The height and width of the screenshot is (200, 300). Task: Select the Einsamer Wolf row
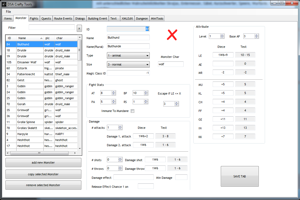tap(42, 62)
